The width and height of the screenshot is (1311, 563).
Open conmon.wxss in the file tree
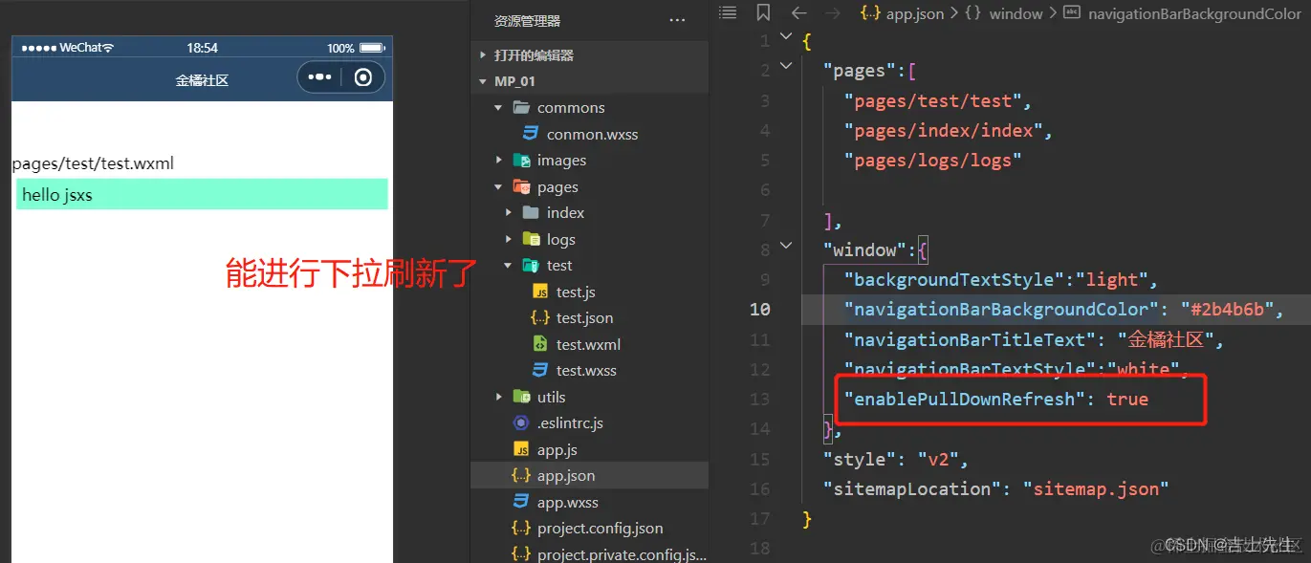tap(592, 134)
